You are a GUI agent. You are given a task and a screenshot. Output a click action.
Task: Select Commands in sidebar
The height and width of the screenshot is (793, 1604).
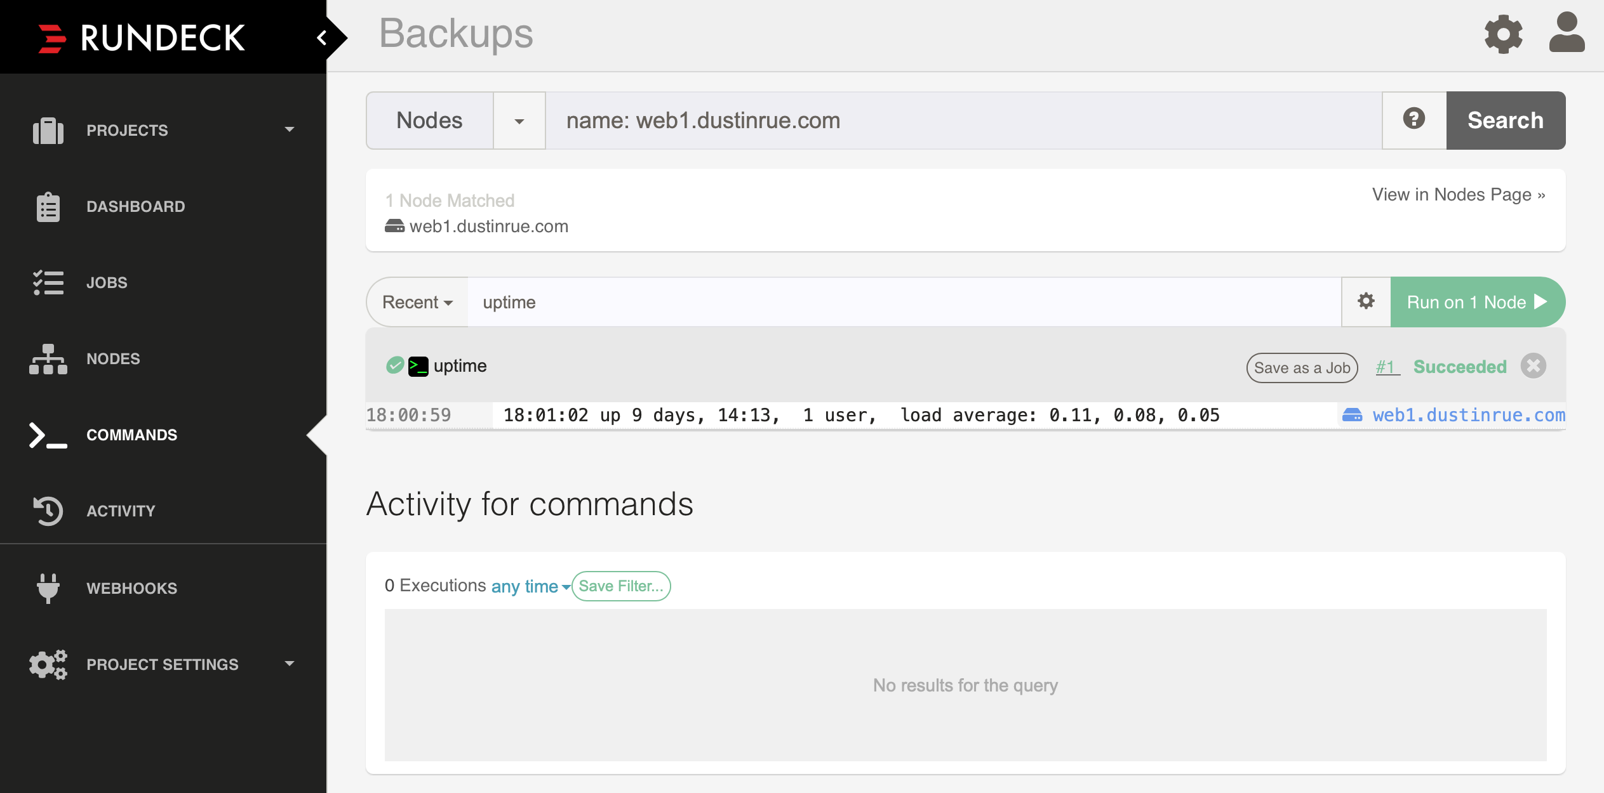[163, 435]
